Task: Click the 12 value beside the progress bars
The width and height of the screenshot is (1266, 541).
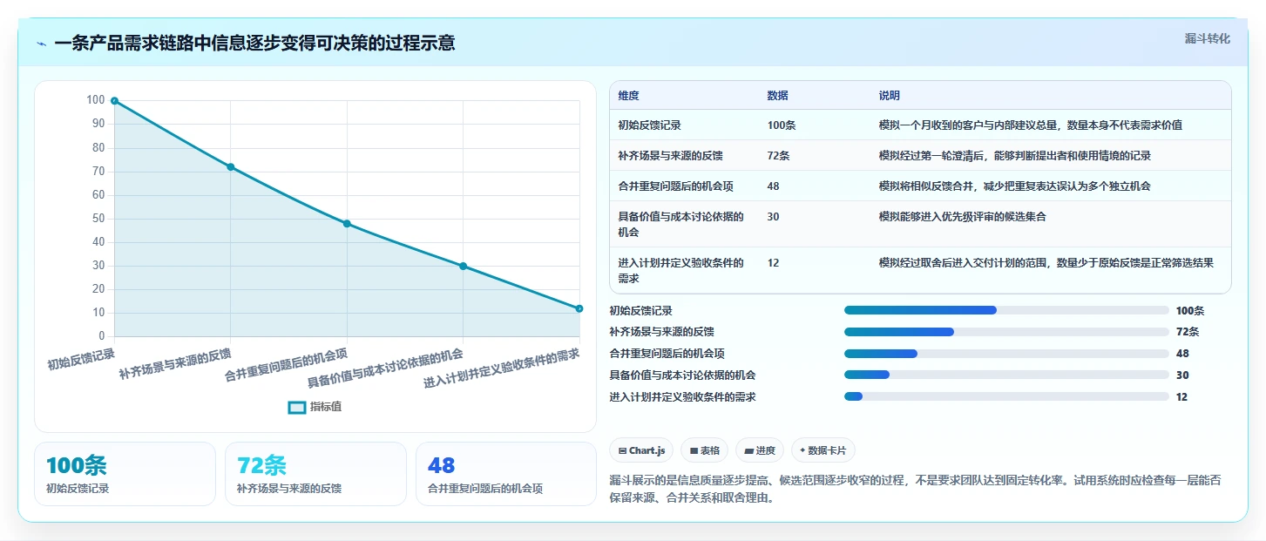Action: [1182, 396]
